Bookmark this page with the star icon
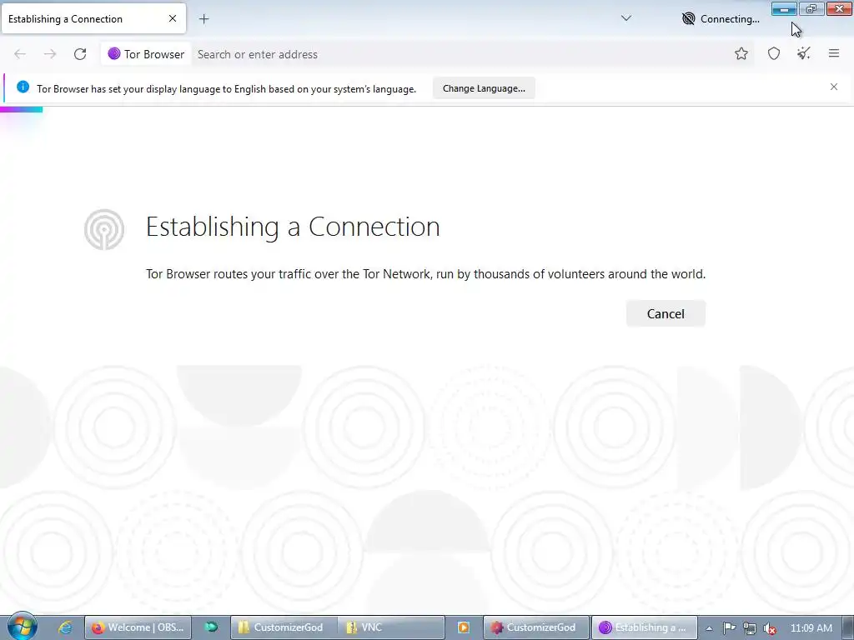This screenshot has height=640, width=854. point(741,53)
